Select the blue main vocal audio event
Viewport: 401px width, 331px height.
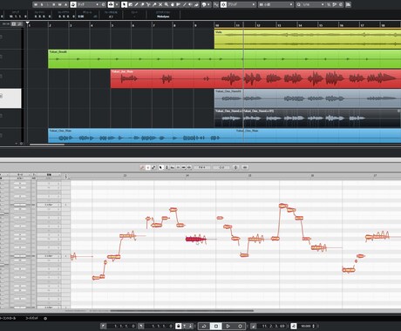(224, 135)
